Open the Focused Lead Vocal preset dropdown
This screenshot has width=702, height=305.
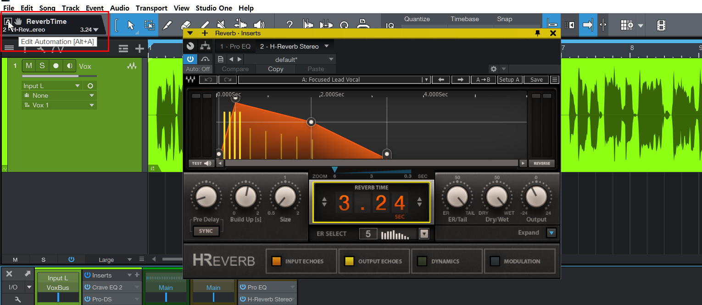pos(426,79)
